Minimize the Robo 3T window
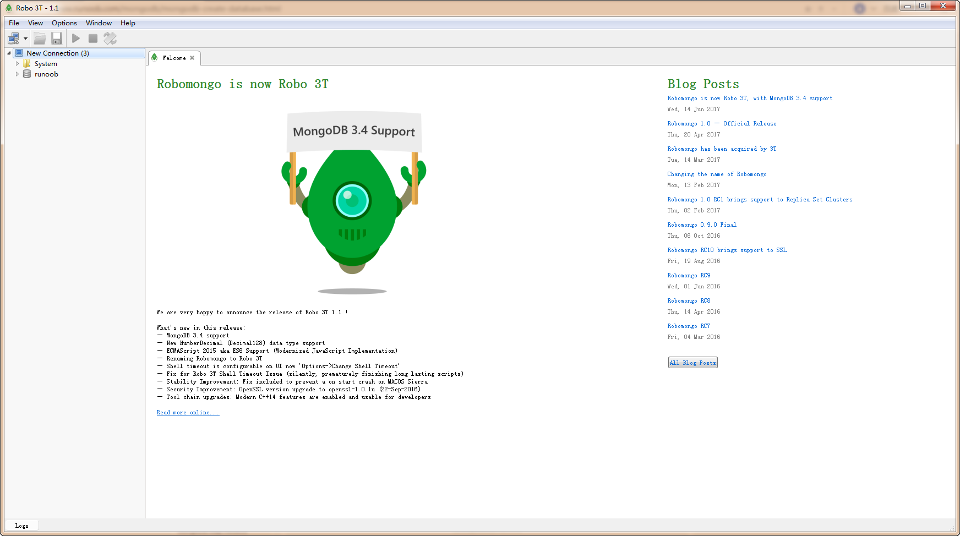960x536 pixels. coord(908,6)
